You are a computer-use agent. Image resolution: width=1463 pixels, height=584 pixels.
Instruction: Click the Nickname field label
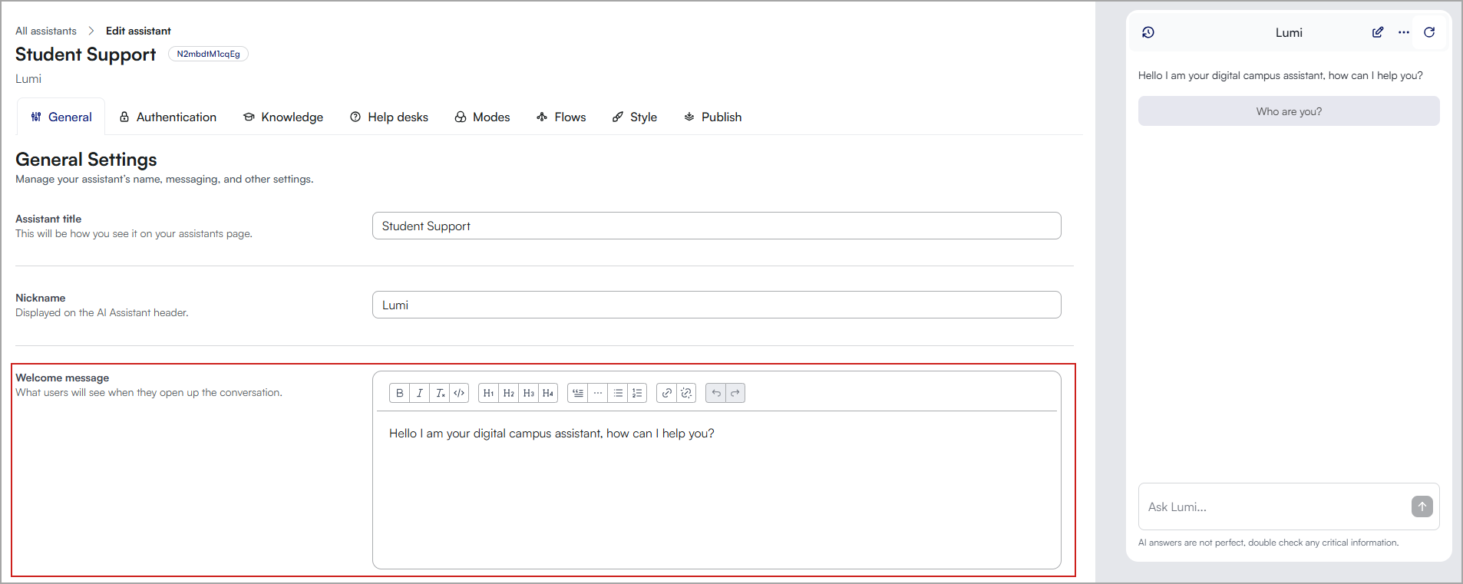(x=41, y=298)
